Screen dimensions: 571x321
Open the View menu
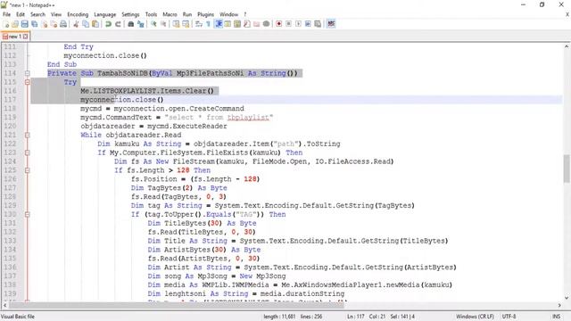point(56,14)
